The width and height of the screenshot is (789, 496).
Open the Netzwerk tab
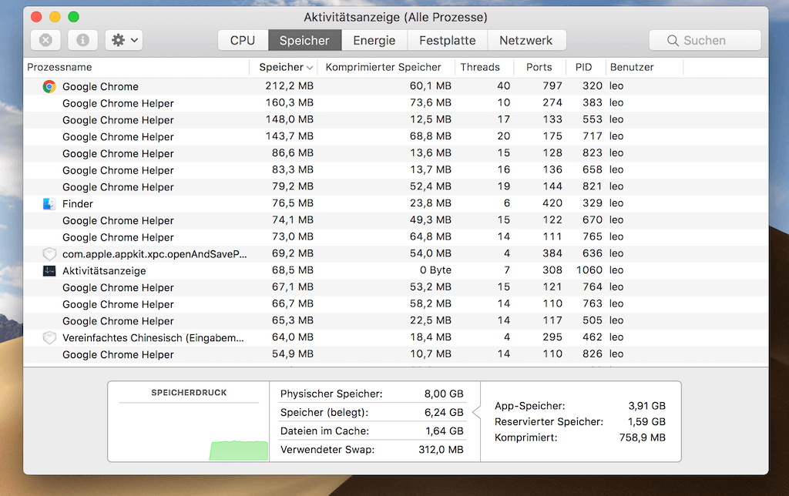point(526,40)
